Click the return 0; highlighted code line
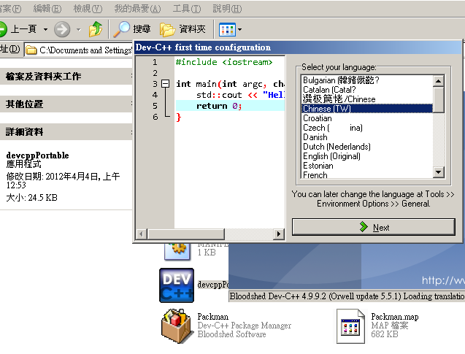The height and width of the screenshot is (354, 465). click(230, 106)
